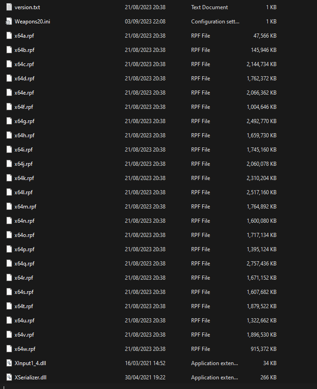The height and width of the screenshot is (389, 317).
Task: Click the x64c.rpf file icon
Action: pyautogui.click(x=9, y=64)
